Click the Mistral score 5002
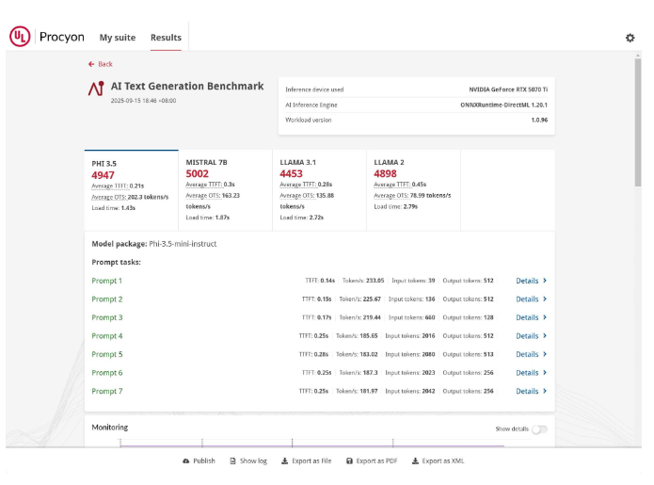 [197, 173]
